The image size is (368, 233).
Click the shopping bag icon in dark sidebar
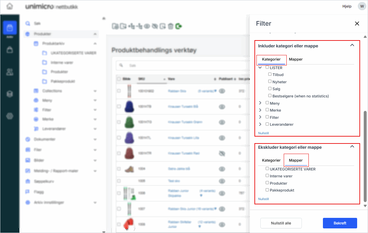[10, 50]
